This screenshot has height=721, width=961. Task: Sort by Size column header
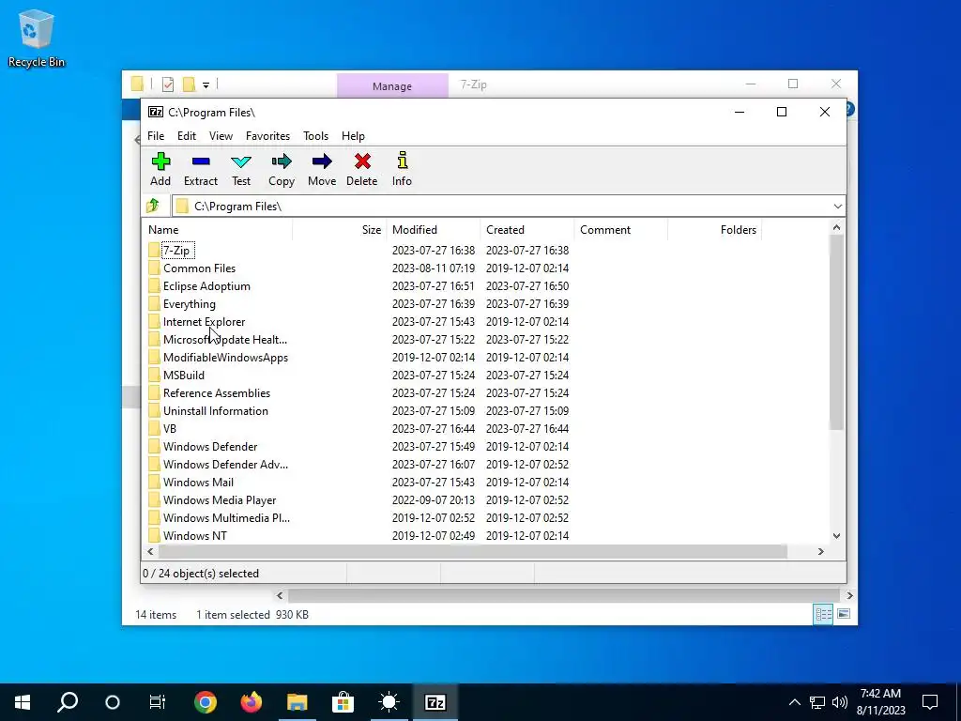(340, 230)
